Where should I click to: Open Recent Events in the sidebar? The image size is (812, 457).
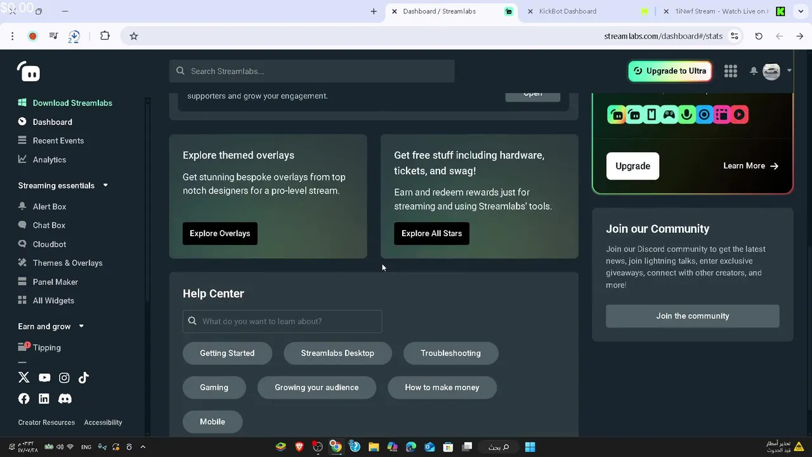[x=58, y=140]
